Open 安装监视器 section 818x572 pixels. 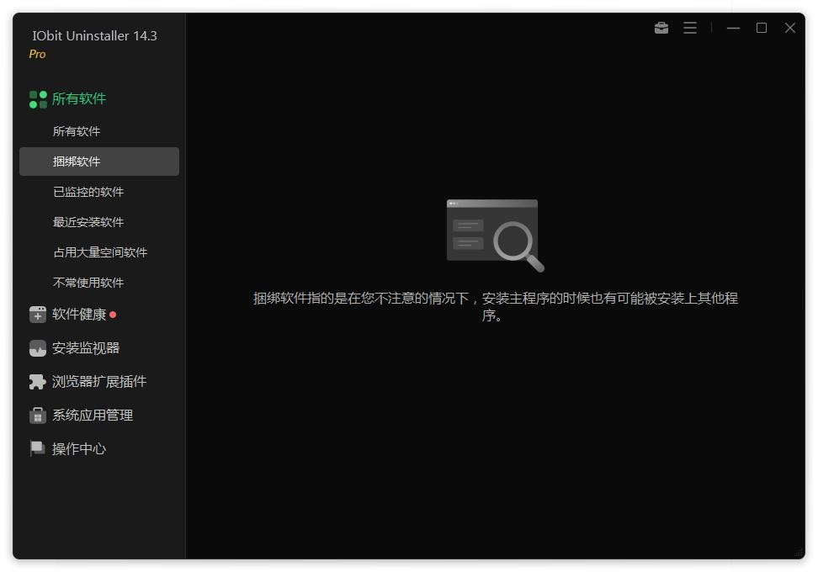point(86,348)
